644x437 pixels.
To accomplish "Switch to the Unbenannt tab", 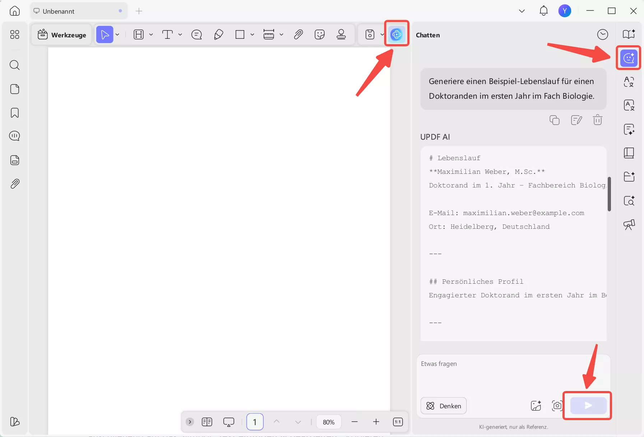I will click(x=79, y=11).
